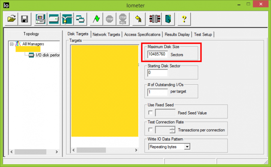Click the Maximum Disk Size sectors field
271x167 pixels.
pos(158,55)
